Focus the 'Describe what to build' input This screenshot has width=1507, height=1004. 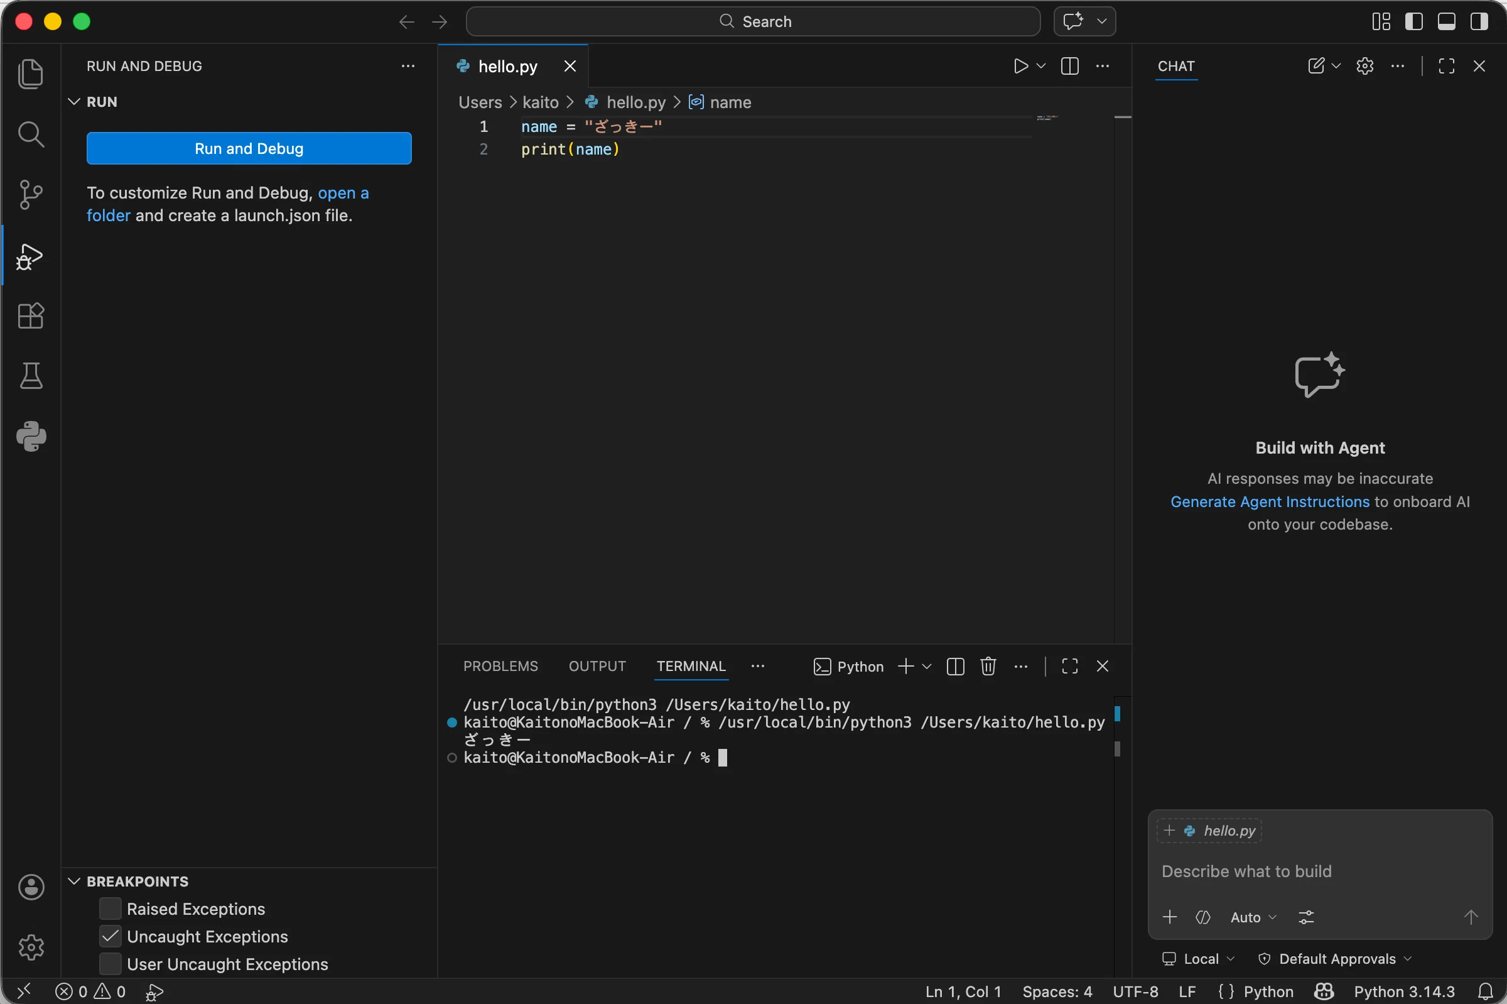(1319, 871)
